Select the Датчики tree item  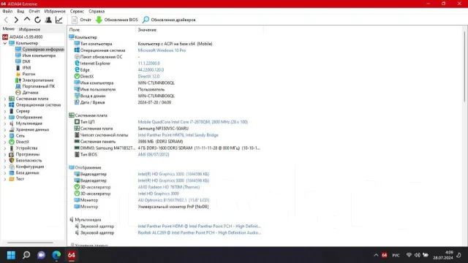(27, 93)
